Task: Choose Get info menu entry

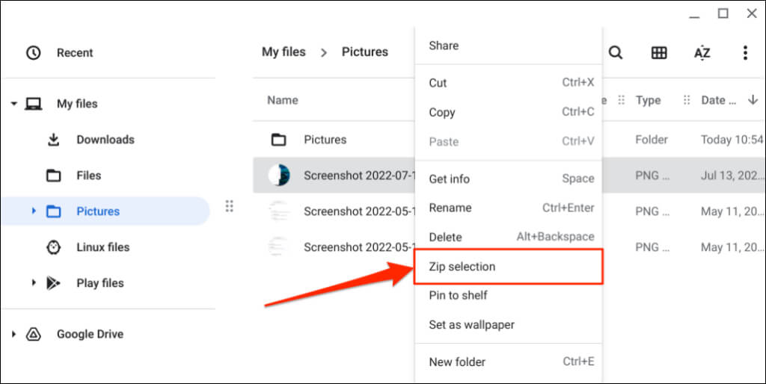Action: tap(449, 179)
